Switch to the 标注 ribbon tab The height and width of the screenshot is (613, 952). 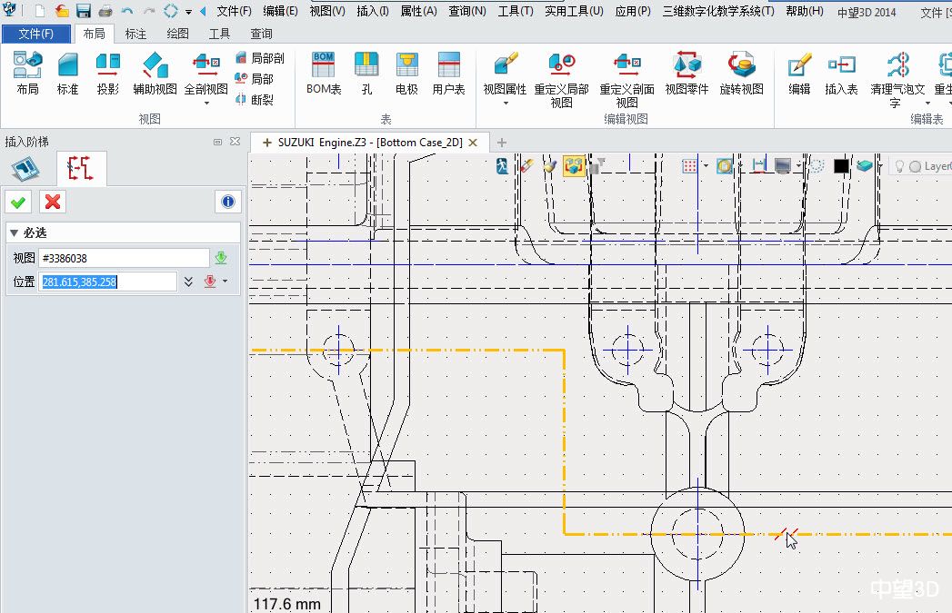[135, 34]
